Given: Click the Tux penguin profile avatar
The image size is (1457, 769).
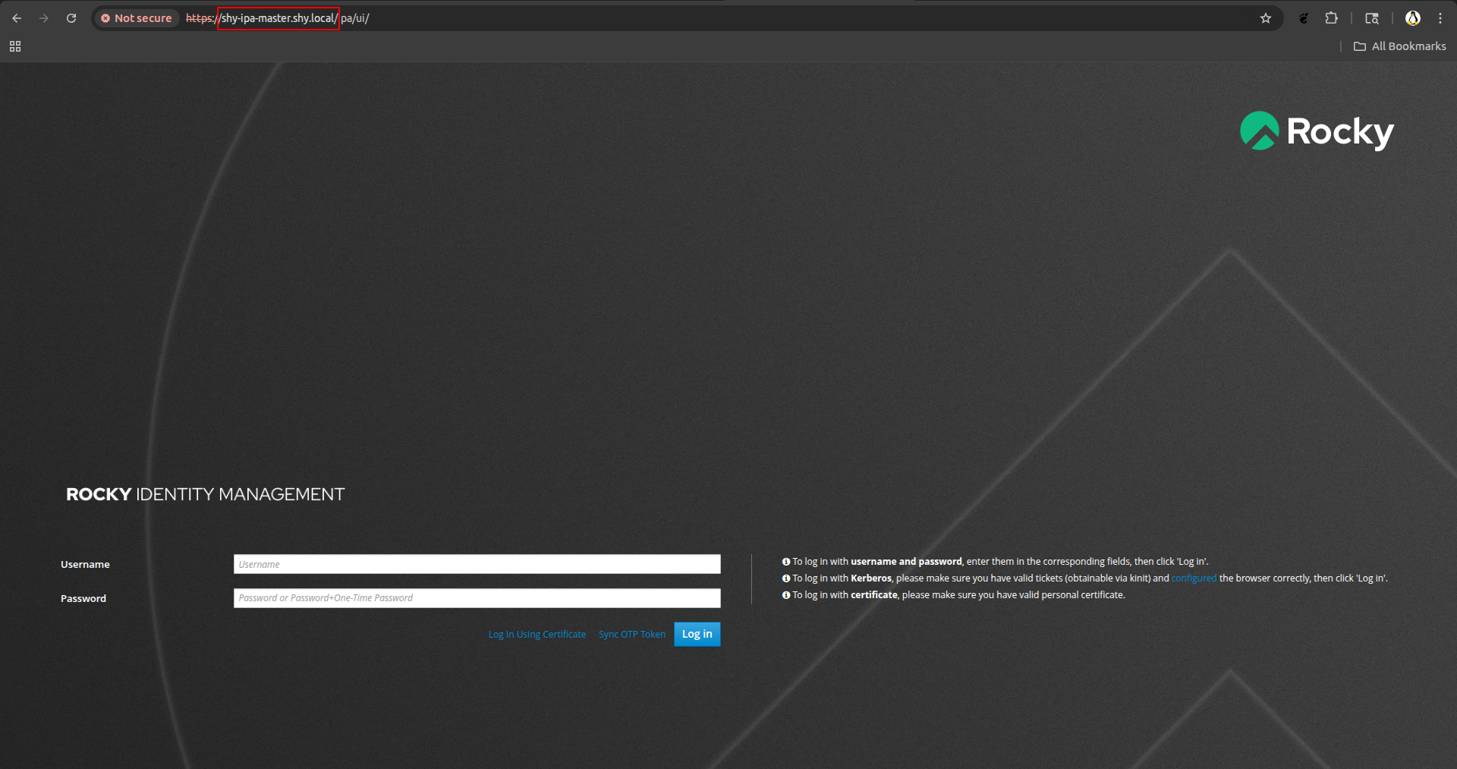Looking at the screenshot, I should coord(1412,17).
